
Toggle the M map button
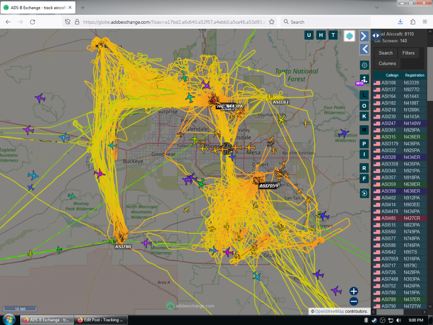pos(364,130)
